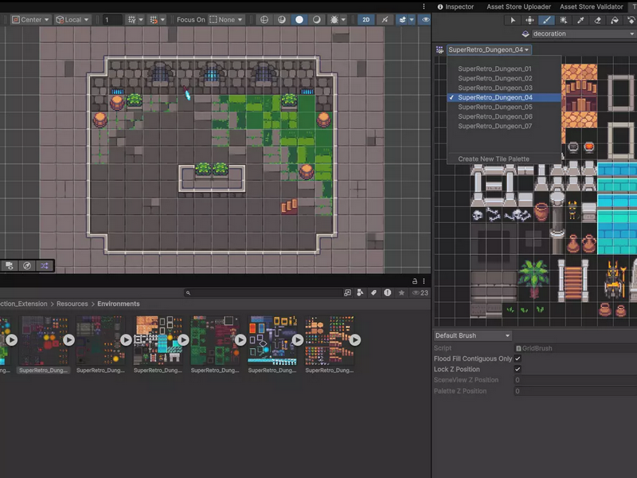Select the tile Picker eyedropper tool
Image resolution: width=637 pixels, height=478 pixels.
(580, 20)
